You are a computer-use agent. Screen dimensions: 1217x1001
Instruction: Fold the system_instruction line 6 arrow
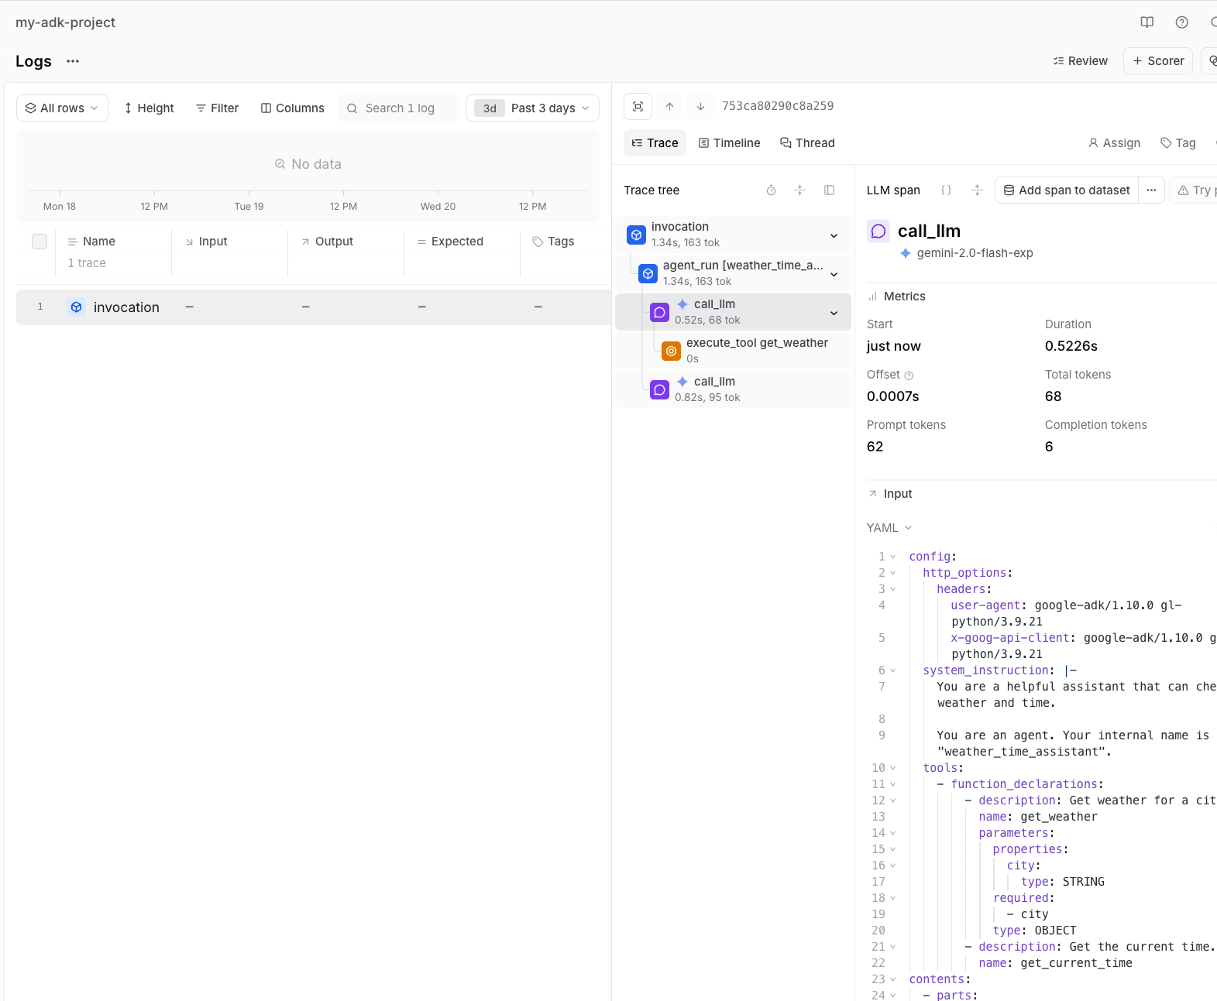tap(892, 670)
